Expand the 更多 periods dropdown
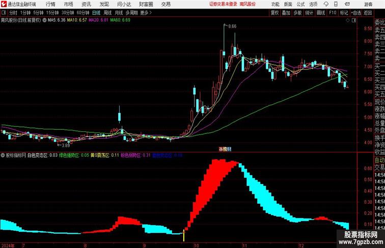Screen dimensions: 385x248 point(146,13)
